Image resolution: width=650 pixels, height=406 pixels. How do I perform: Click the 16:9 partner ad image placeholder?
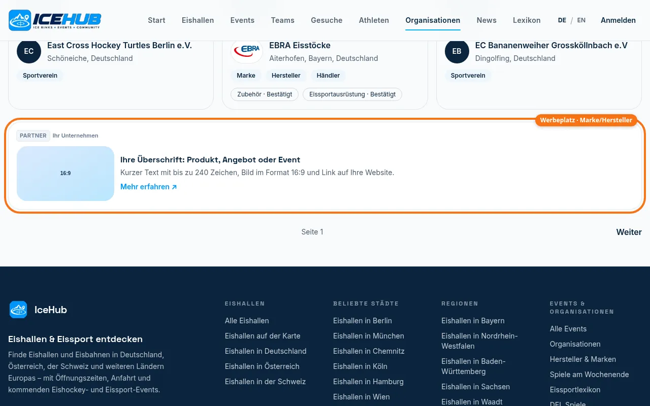tap(66, 174)
